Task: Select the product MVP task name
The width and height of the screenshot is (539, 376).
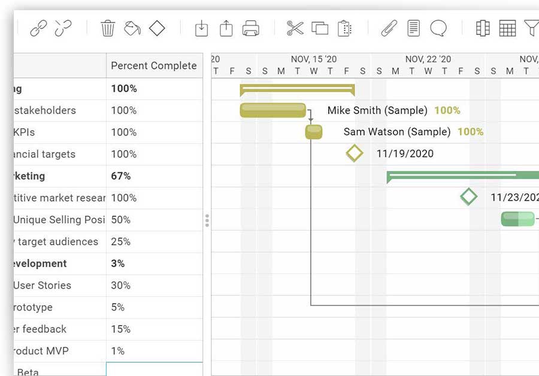Action: (x=41, y=351)
